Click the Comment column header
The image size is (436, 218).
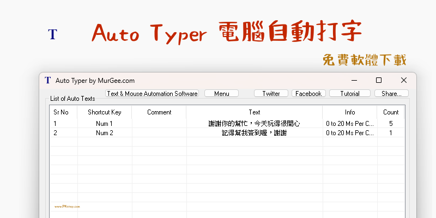pos(159,112)
